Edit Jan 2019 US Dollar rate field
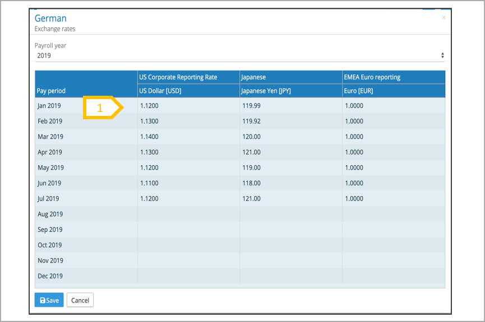Image resolution: width=485 pixels, height=322 pixels. (188, 106)
